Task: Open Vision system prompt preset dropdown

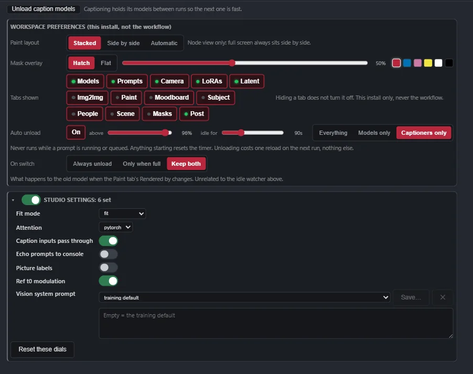Action: 244,297
